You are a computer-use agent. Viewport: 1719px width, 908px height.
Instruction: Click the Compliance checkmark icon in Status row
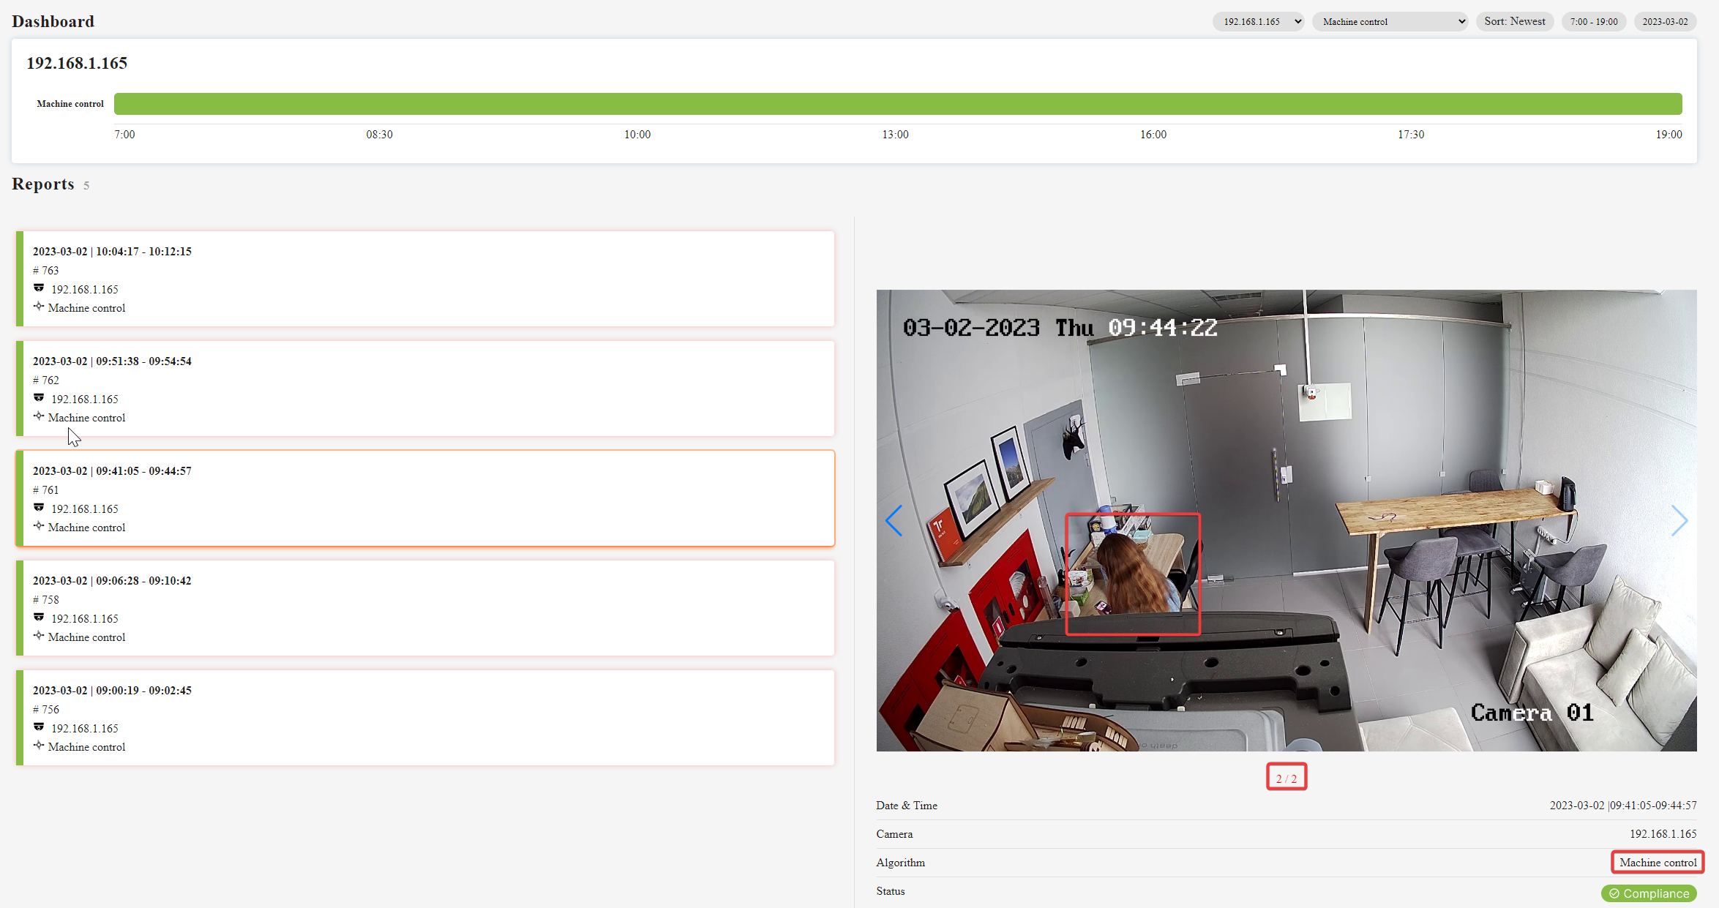click(x=1614, y=893)
